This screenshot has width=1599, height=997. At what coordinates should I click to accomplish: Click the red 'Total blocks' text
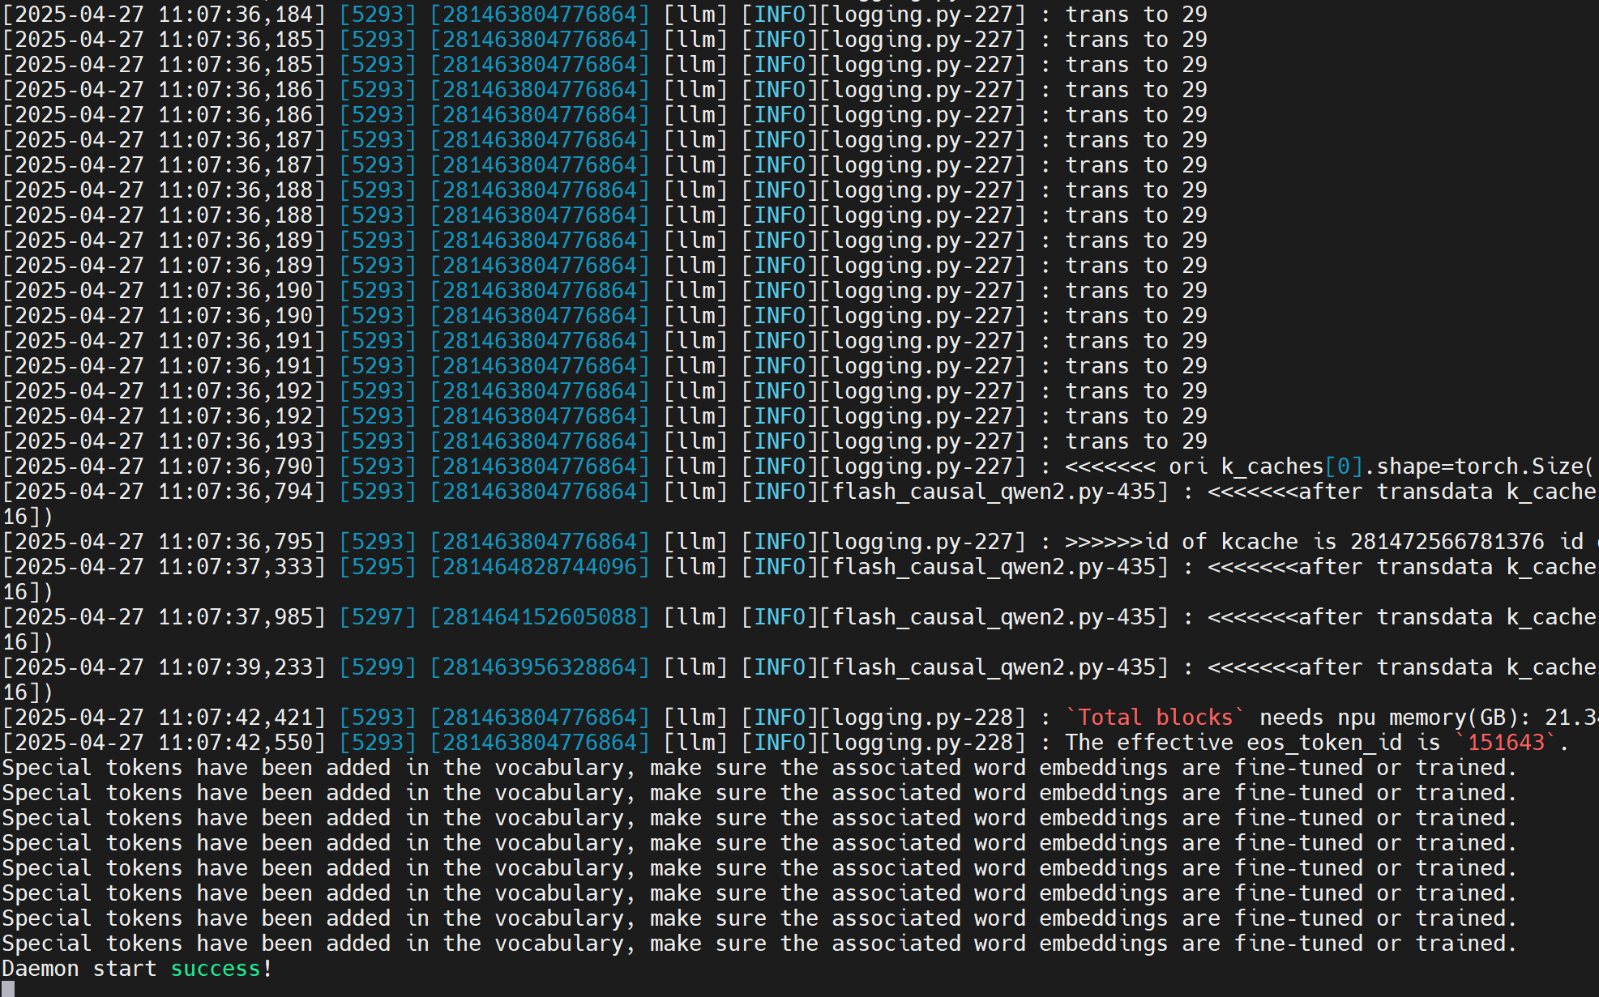pos(1155,718)
